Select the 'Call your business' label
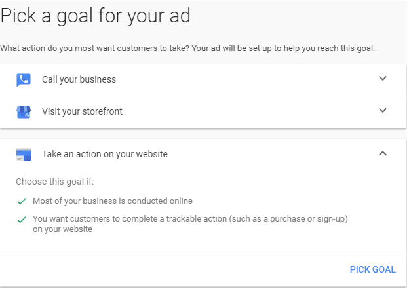The image size is (409, 289). (x=79, y=80)
